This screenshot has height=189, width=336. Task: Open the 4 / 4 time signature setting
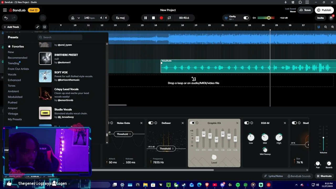pos(103,18)
